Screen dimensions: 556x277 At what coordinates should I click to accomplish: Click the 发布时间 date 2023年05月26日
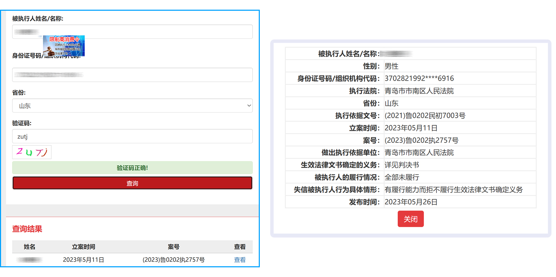[x=411, y=202]
